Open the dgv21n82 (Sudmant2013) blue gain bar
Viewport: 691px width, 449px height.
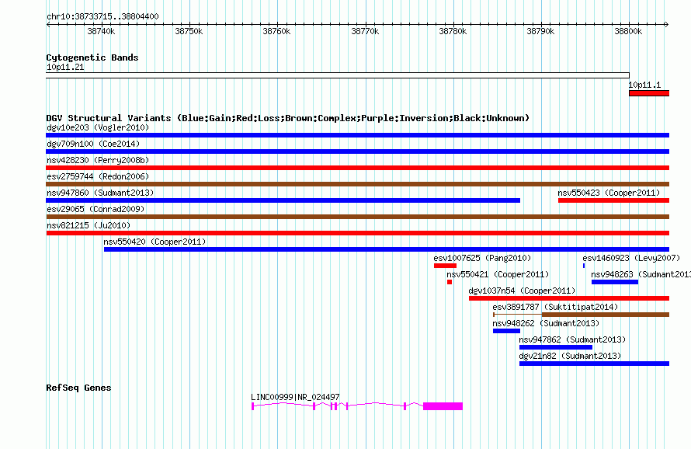pos(594,364)
